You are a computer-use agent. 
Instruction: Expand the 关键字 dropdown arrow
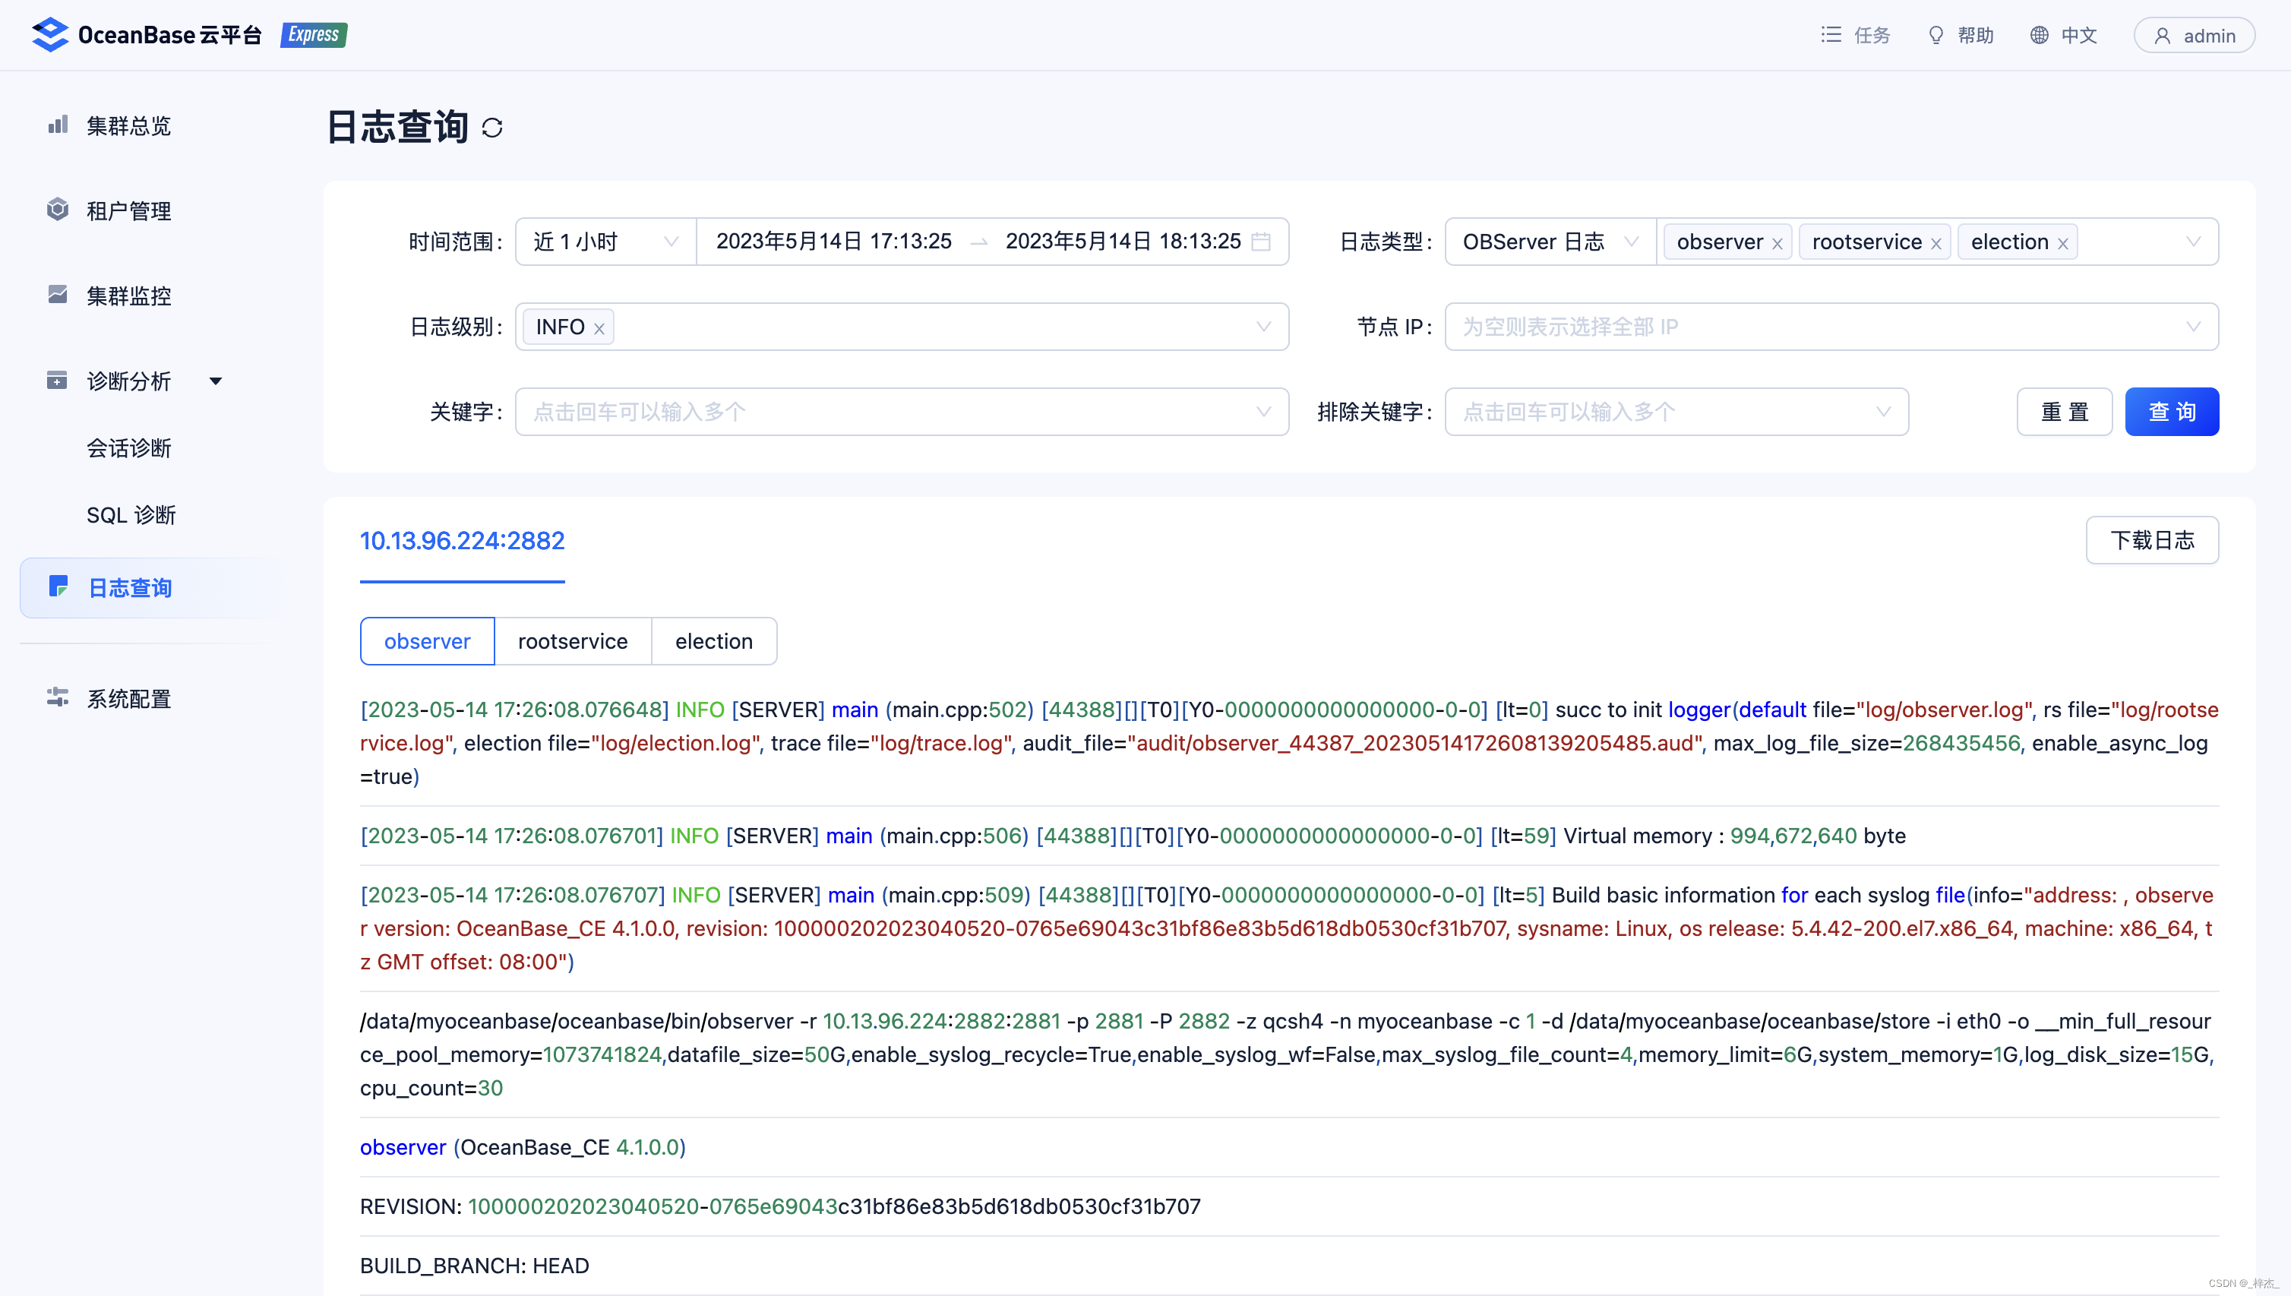coord(1263,411)
